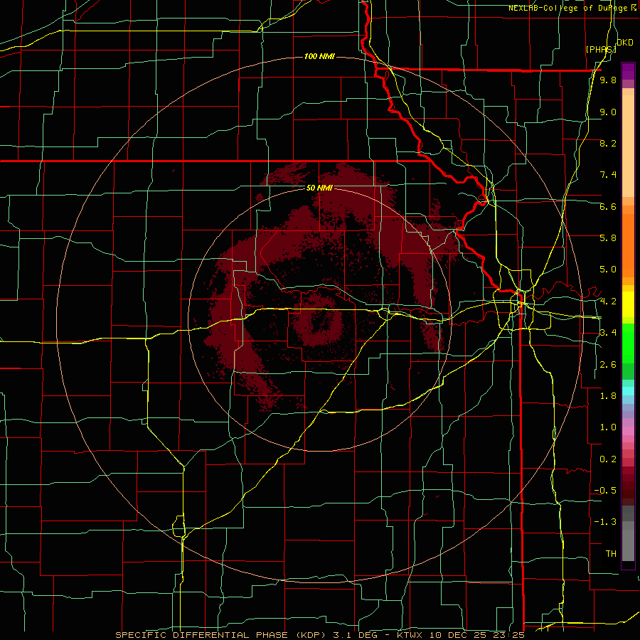Screen dimensions: 640x640
Task: Click the 4.2 value on the color scale
Action: pyautogui.click(x=608, y=302)
